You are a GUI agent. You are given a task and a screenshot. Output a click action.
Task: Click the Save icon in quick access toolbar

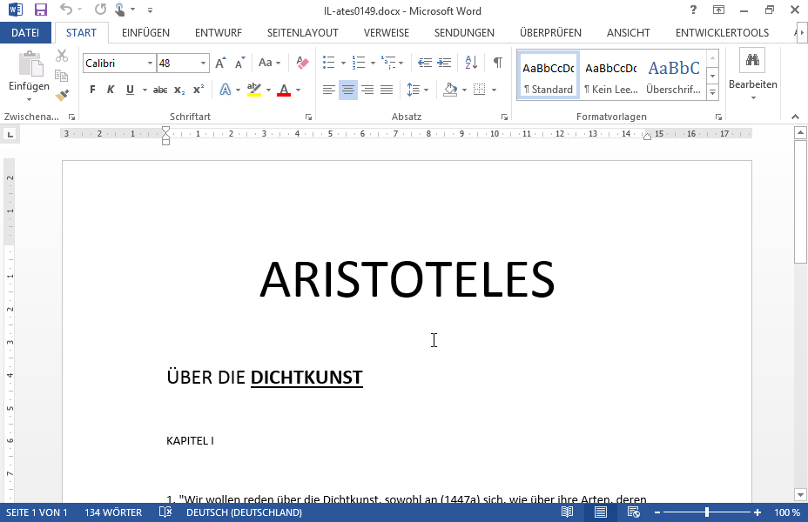click(x=40, y=10)
